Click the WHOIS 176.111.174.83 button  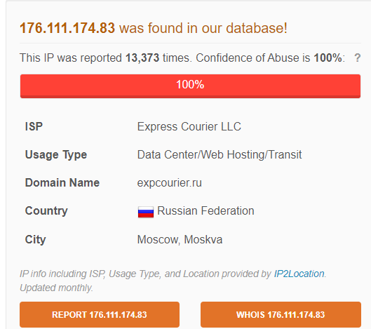281,314
